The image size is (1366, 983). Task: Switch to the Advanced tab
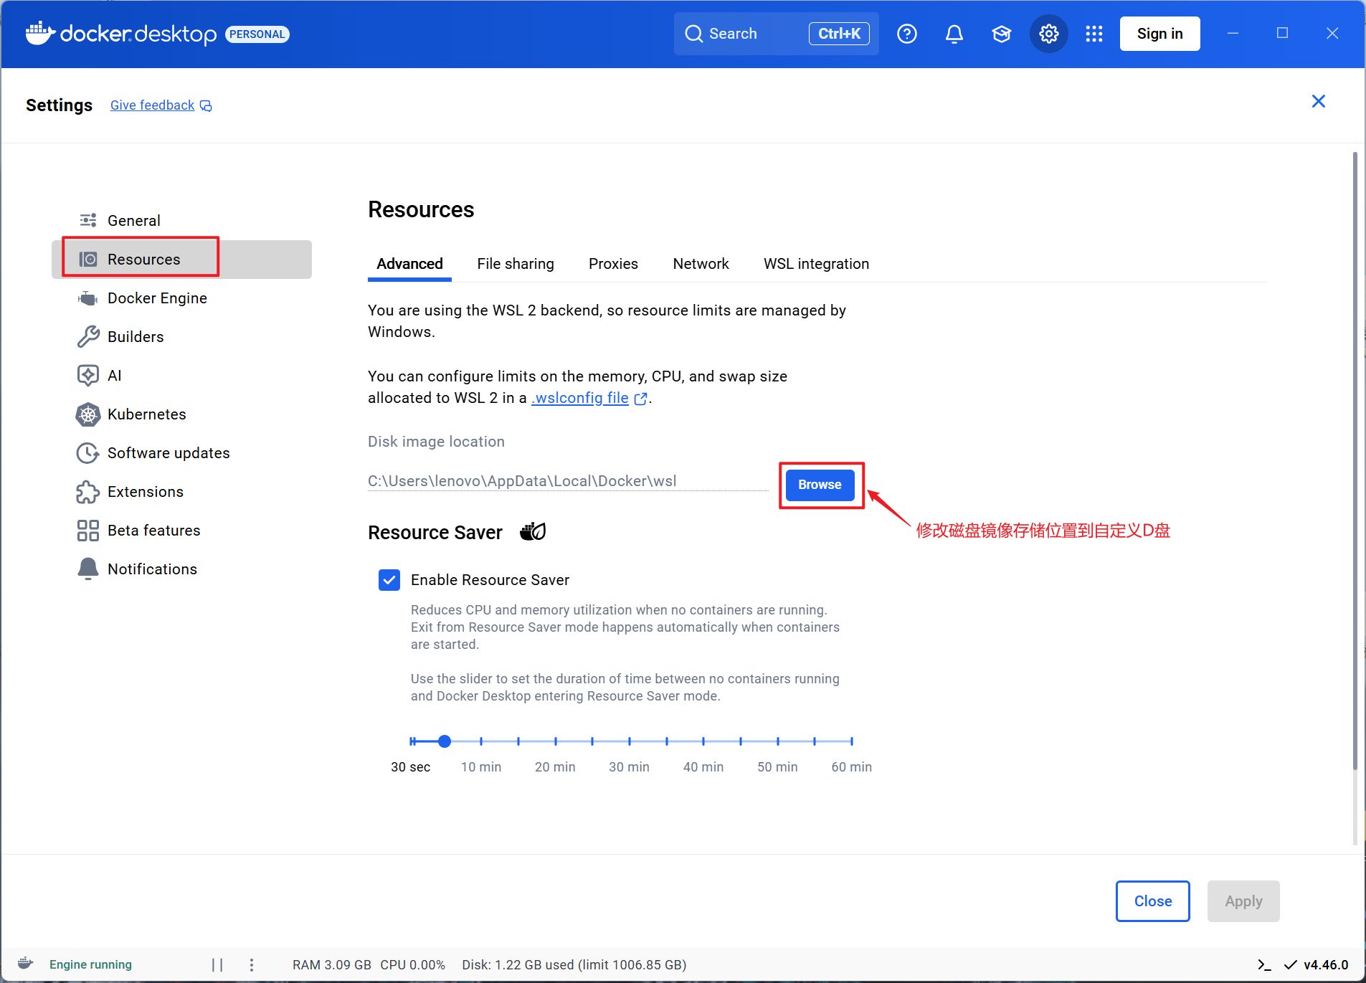pyautogui.click(x=409, y=263)
